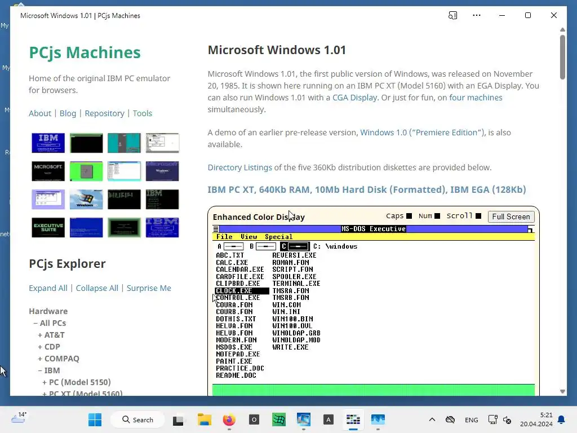Screen dimensions: 577x433
Task: Select REVERSI.EXE in the file list
Action: click(x=294, y=255)
